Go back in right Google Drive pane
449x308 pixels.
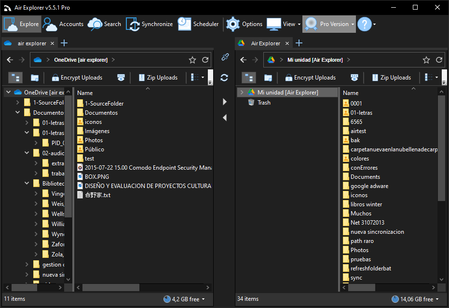(244, 60)
